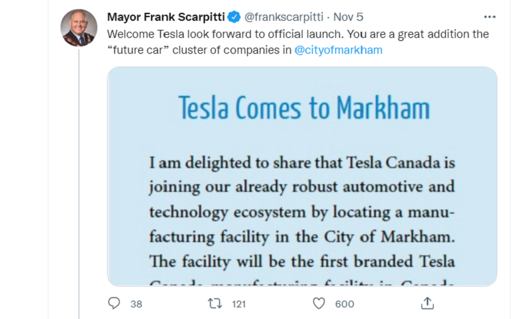Follow the @cityofmarkham mention link
Screen dimensions: 526x319
click(x=338, y=50)
